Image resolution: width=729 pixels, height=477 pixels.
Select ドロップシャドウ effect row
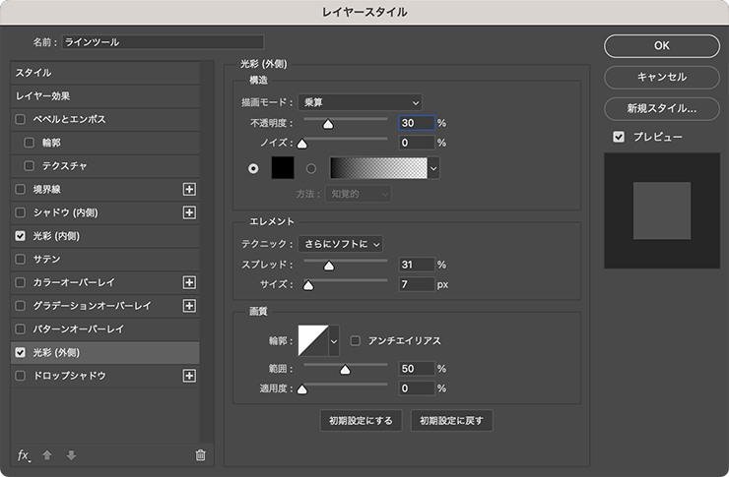click(x=105, y=376)
